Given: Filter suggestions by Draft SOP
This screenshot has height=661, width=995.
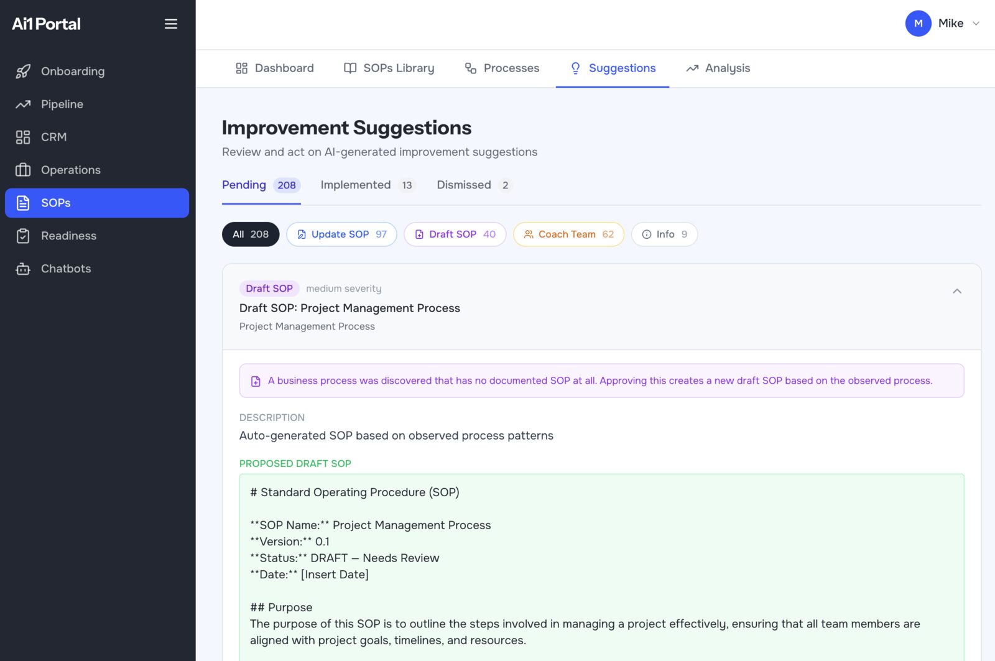Looking at the screenshot, I should (x=455, y=234).
